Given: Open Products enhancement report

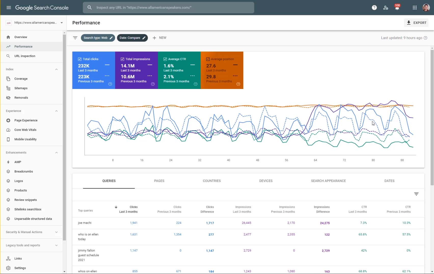Looking at the screenshot, I should click(x=31, y=190).
